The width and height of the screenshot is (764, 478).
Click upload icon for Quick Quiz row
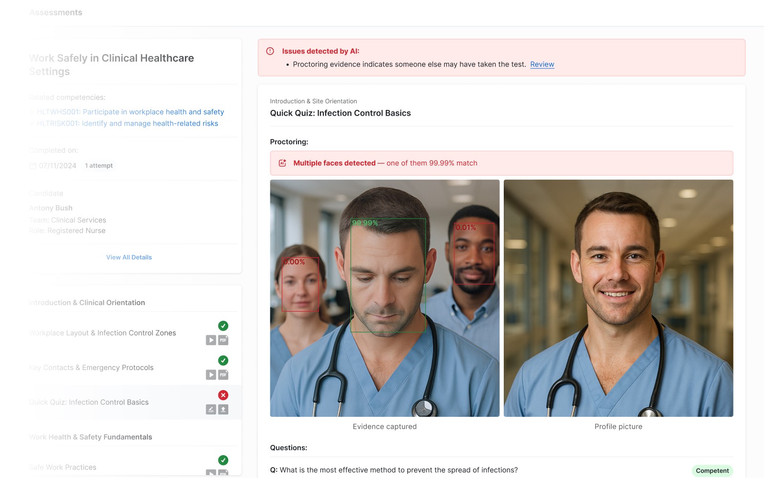click(223, 409)
